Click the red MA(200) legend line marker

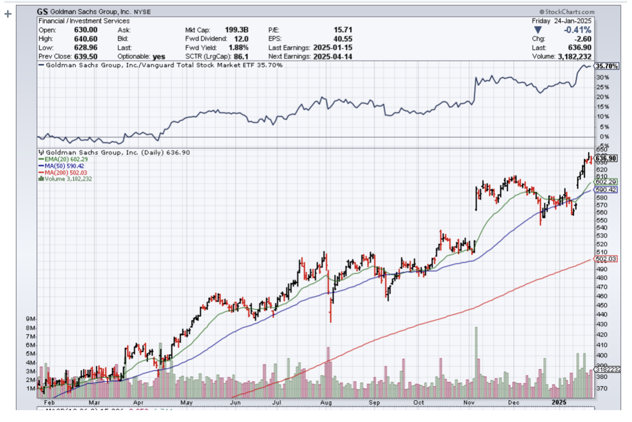41,172
